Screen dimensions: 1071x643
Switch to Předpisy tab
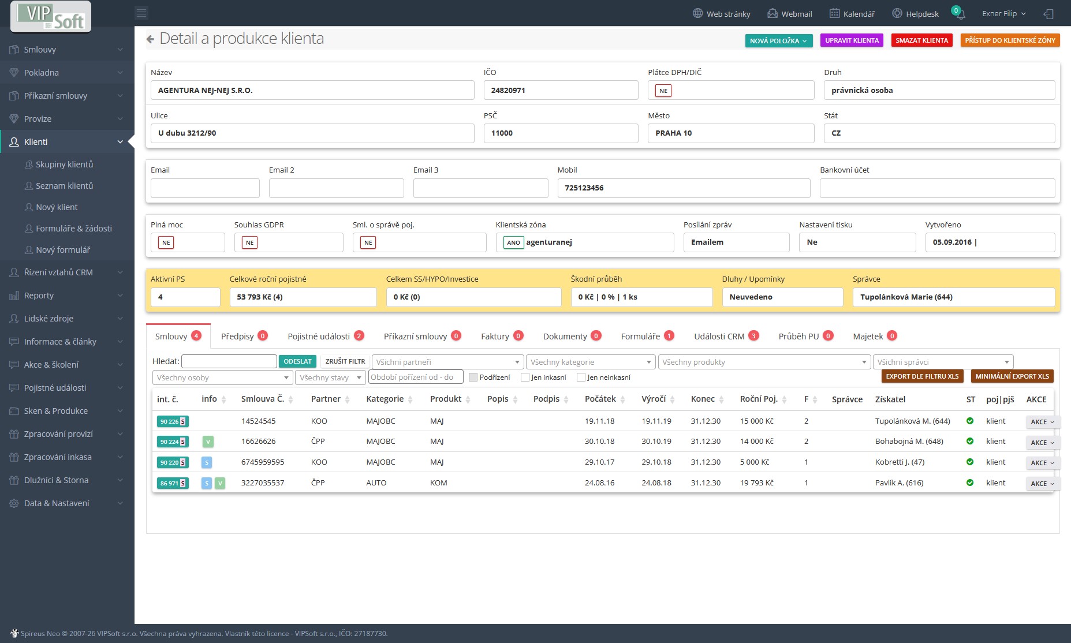pyautogui.click(x=244, y=337)
